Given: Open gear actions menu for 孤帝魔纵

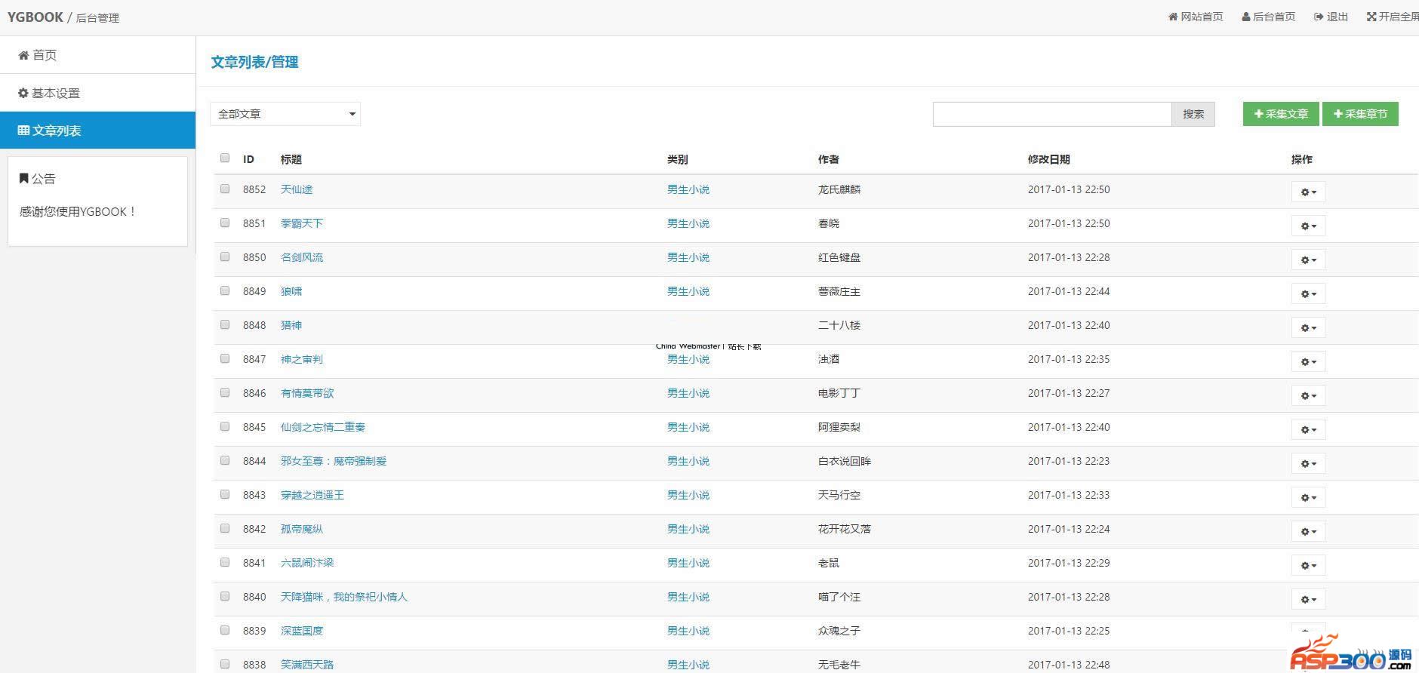Looking at the screenshot, I should tap(1308, 531).
